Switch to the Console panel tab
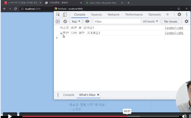191x118 pixels. 80,14
